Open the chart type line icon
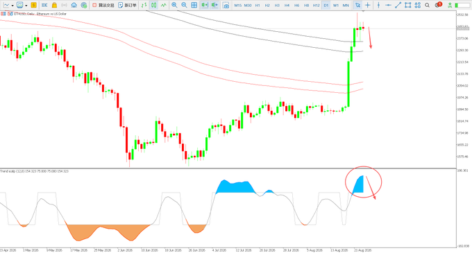472x253 pixels. click(x=6, y=5)
